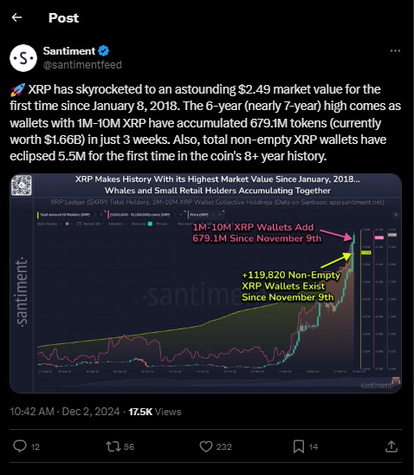Like the post with the heart icon
This screenshot has width=414, height=475.
[206, 446]
